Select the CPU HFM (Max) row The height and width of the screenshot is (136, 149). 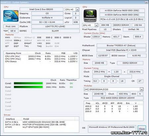point(41,59)
